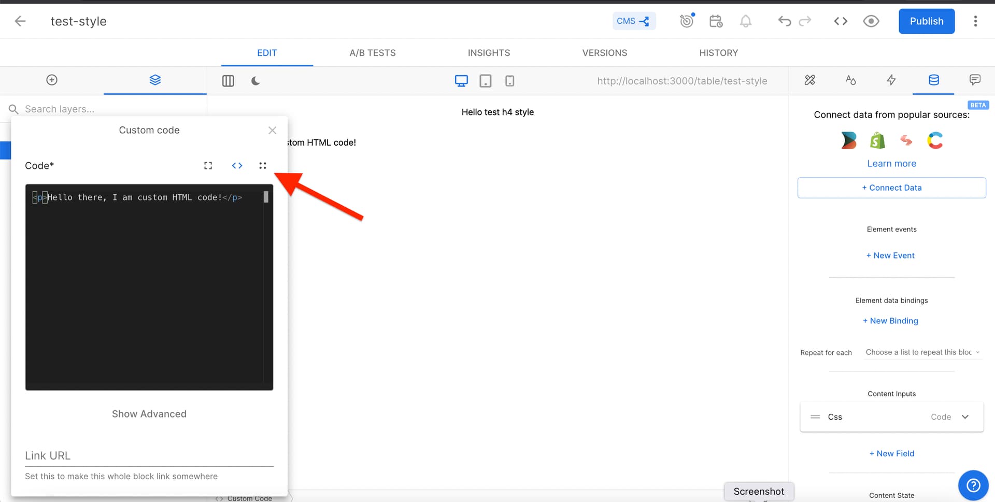
Task: Click the Publish button
Action: coord(927,21)
